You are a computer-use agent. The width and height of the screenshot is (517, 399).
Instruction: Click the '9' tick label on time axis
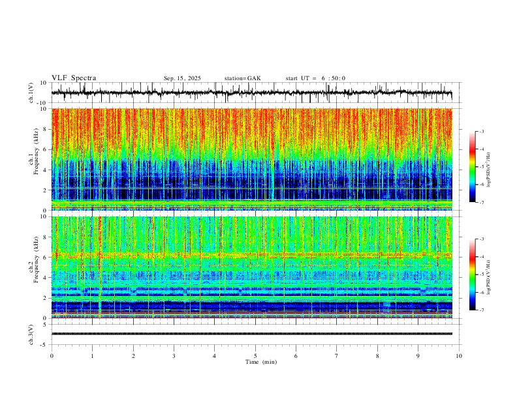pyautogui.click(x=418, y=356)
